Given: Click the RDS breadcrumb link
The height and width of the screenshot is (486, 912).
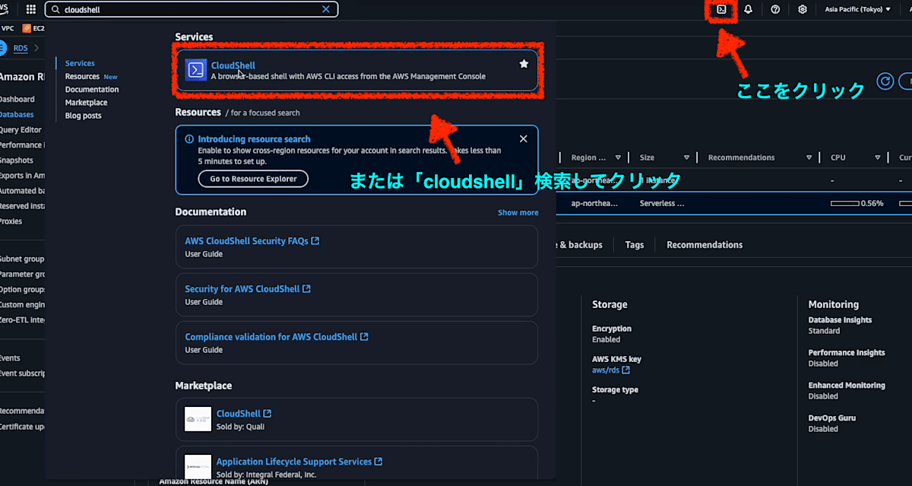Looking at the screenshot, I should (x=21, y=49).
